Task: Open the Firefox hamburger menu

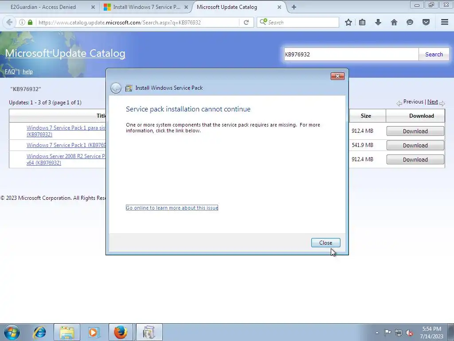Action: (x=445, y=22)
